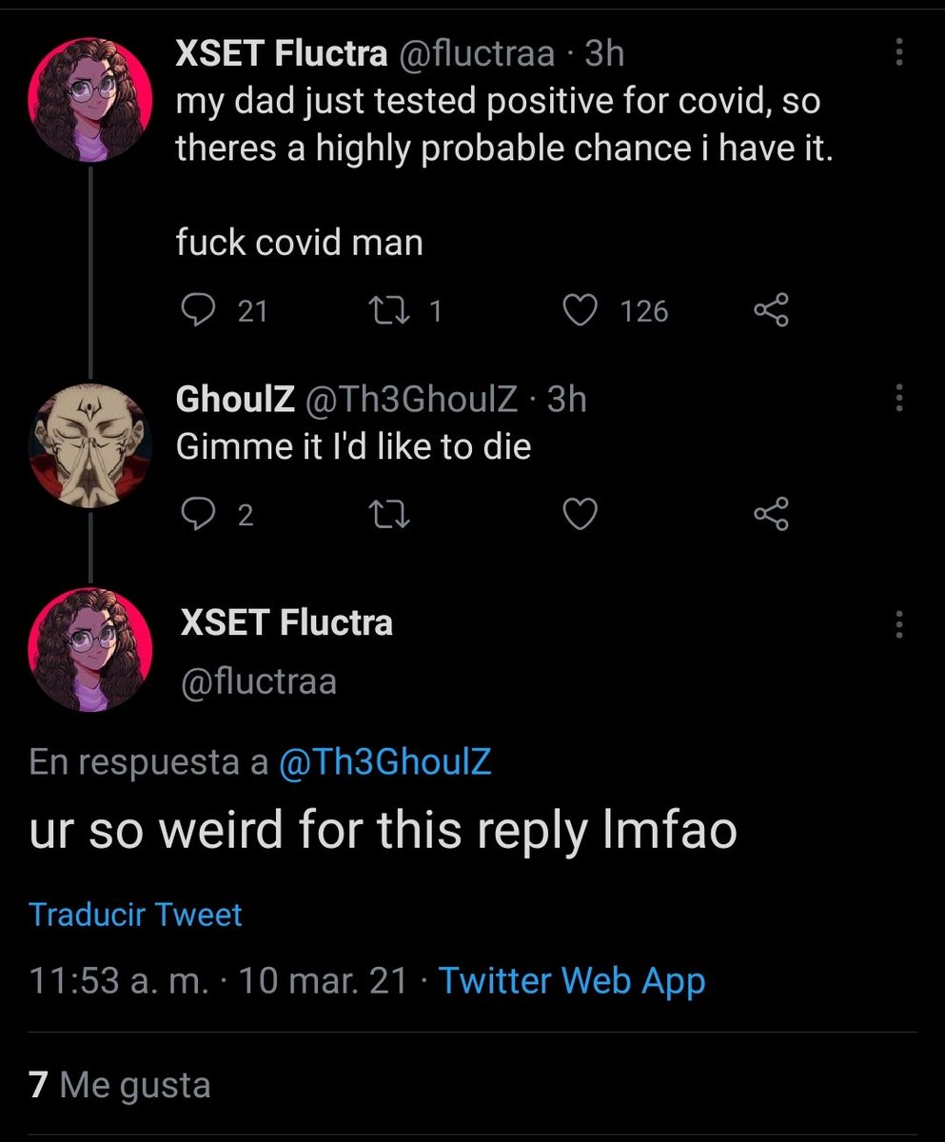Like GhoulZ's reply tweet
Image resolution: width=945 pixels, height=1142 pixels.
click(x=581, y=515)
